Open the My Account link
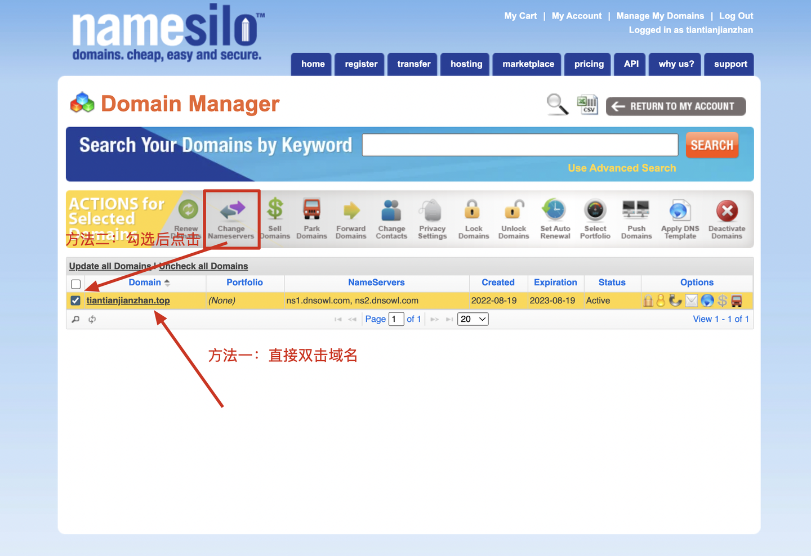811x556 pixels. point(577,16)
